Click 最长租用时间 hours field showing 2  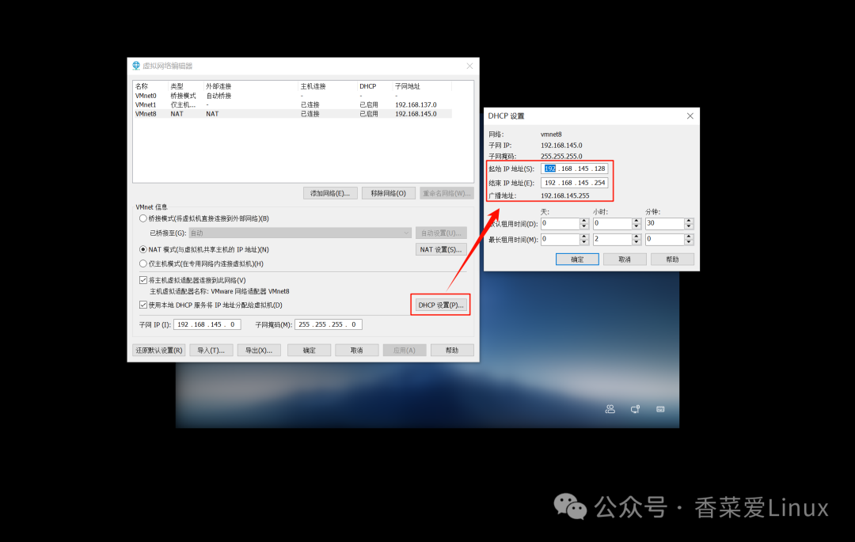pyautogui.click(x=613, y=239)
